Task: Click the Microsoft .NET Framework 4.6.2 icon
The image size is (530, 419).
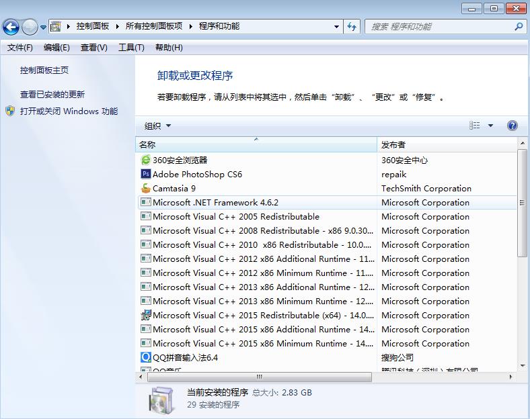Action: pyautogui.click(x=145, y=202)
